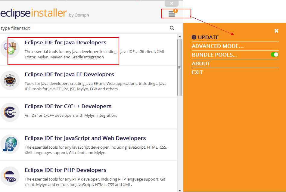
Task: Click the eclipseinstaller logo
Action: [33, 13]
